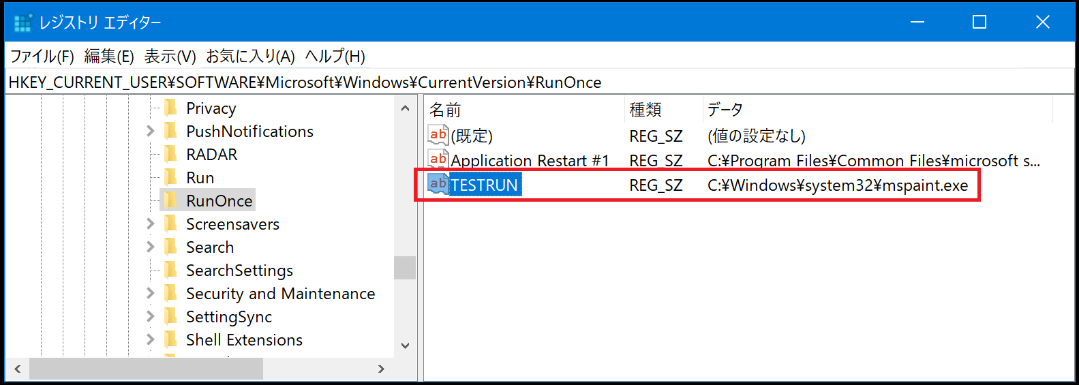The image size is (1079, 385).
Task: Open the 編集(E) menu
Action: point(109,56)
